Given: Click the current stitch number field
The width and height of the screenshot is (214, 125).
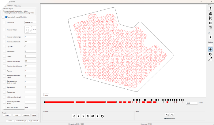Looking at the screenshot, I should [x=192, y=103].
